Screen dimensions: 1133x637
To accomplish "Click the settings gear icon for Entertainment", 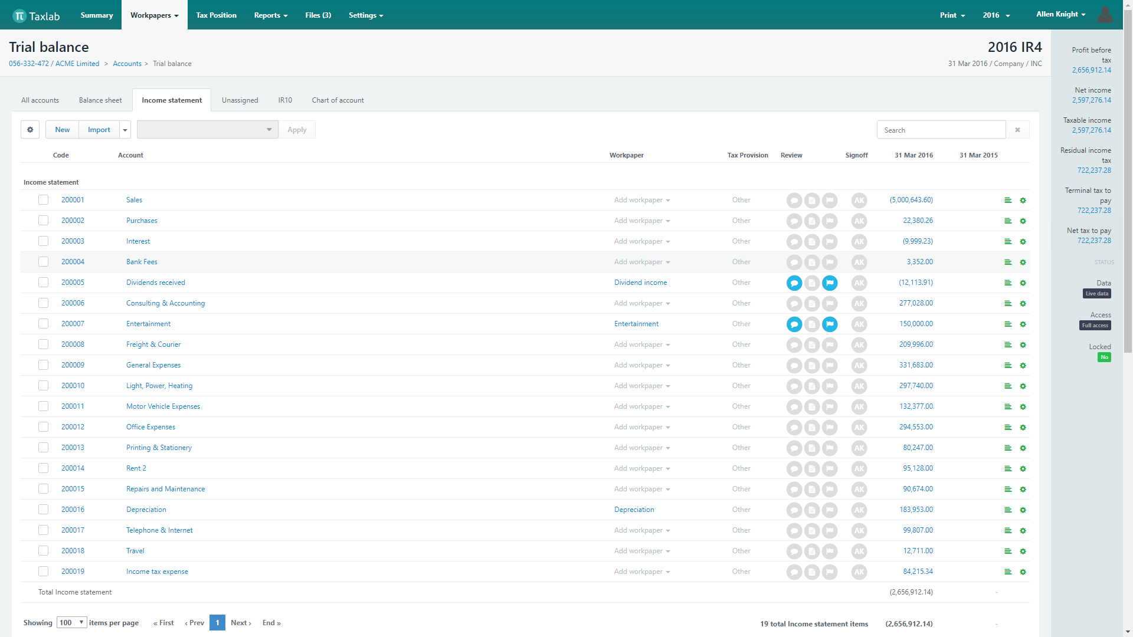I will pos(1023,324).
